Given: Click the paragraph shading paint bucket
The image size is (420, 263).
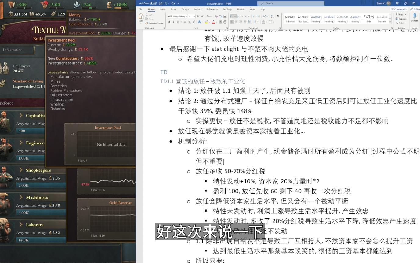Looking at the screenshot, I should click(x=263, y=22).
